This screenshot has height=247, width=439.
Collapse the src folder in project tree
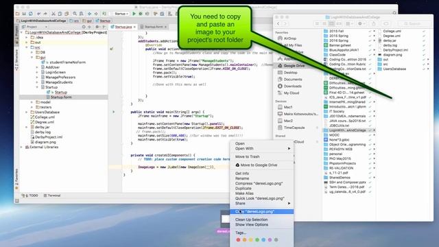(27, 47)
